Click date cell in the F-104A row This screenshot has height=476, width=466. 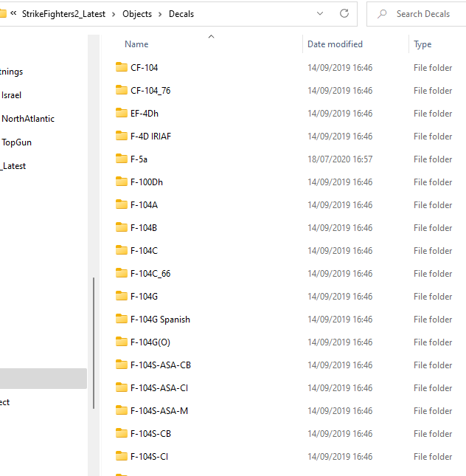(x=340, y=205)
